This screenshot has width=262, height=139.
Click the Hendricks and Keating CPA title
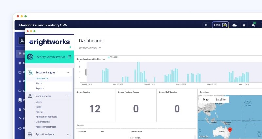pyautogui.click(x=43, y=25)
